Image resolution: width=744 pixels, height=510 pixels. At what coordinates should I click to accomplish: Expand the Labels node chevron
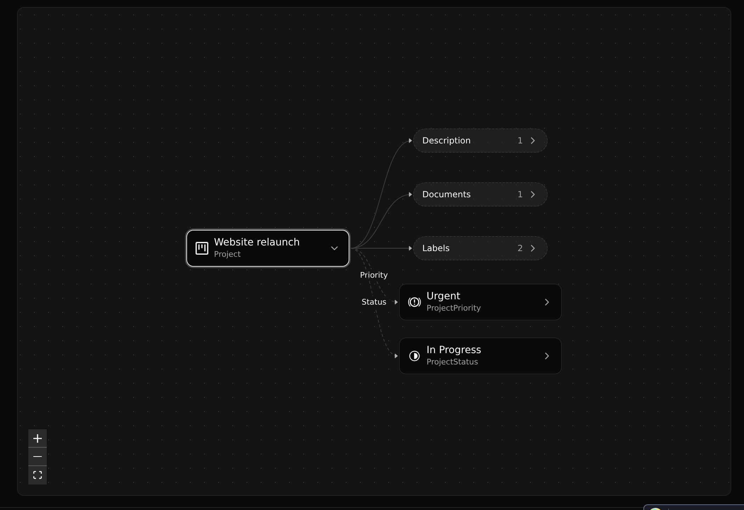point(533,248)
